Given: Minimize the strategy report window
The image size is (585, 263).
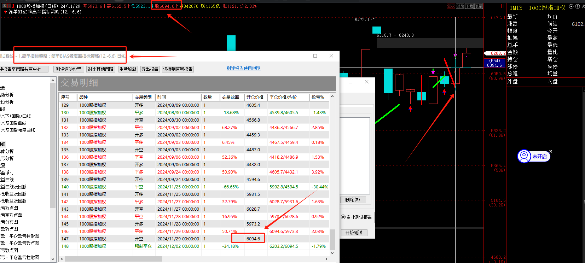Looking at the screenshot, I should click(299, 56).
